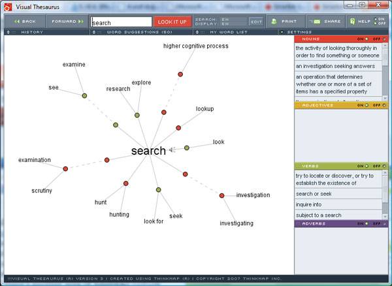Click the green node beside 'look'
Image resolution: width=392 pixels, height=286 pixels.
[x=187, y=148]
